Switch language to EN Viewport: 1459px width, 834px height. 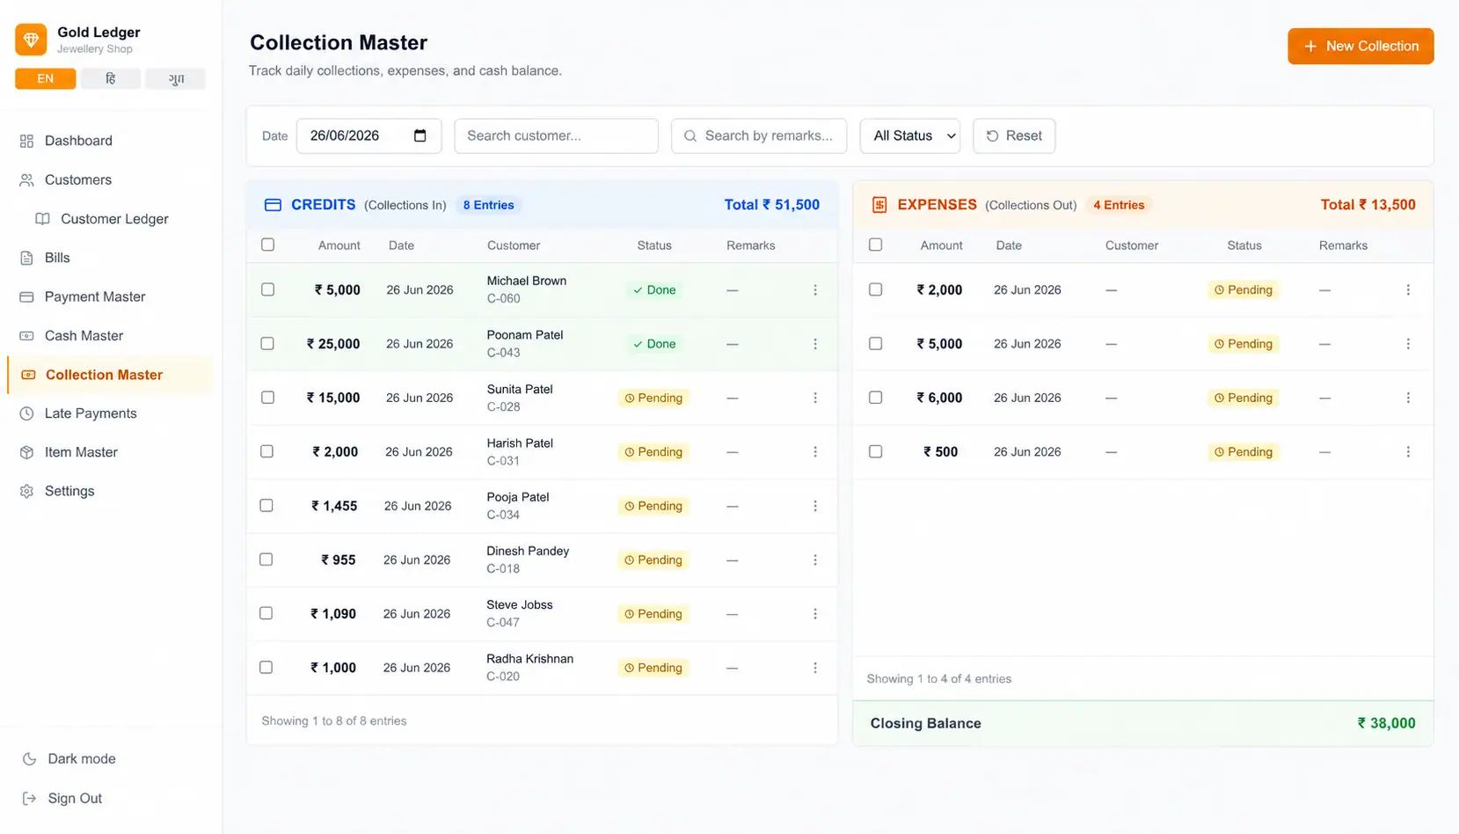[46, 79]
